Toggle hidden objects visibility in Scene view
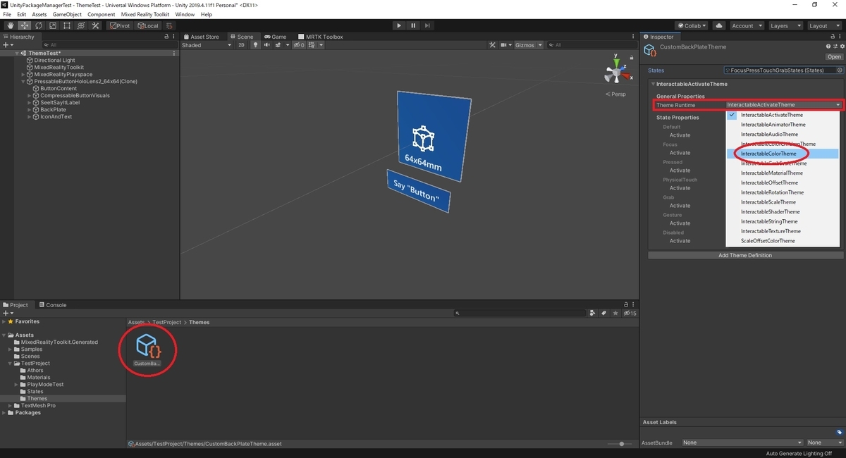Image resolution: width=846 pixels, height=458 pixels. 299,45
